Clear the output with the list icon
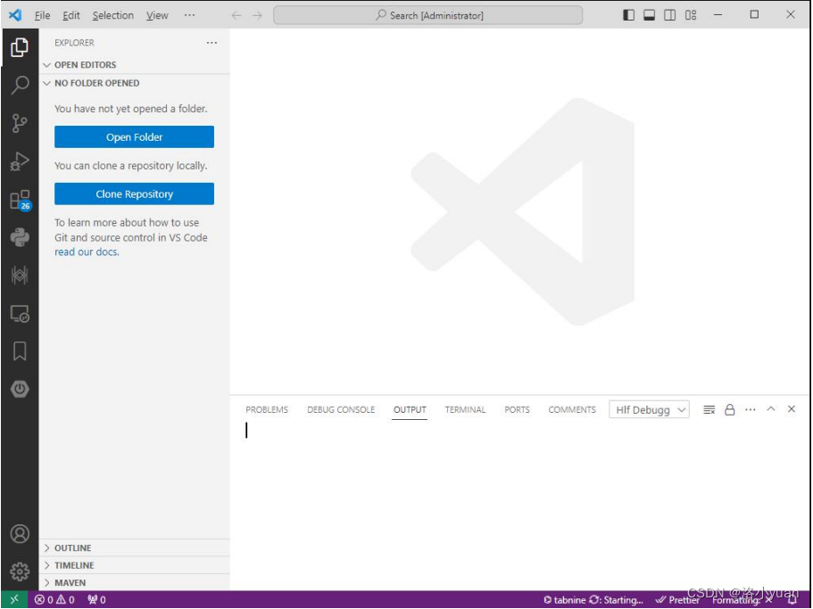The width and height of the screenshot is (813, 609). (709, 409)
